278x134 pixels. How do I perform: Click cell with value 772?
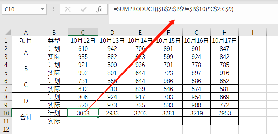click(x=224, y=105)
